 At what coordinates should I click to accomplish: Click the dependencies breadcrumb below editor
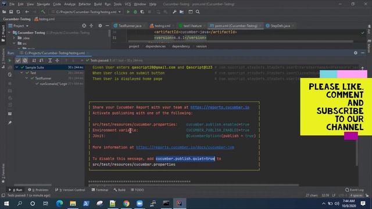156,46
